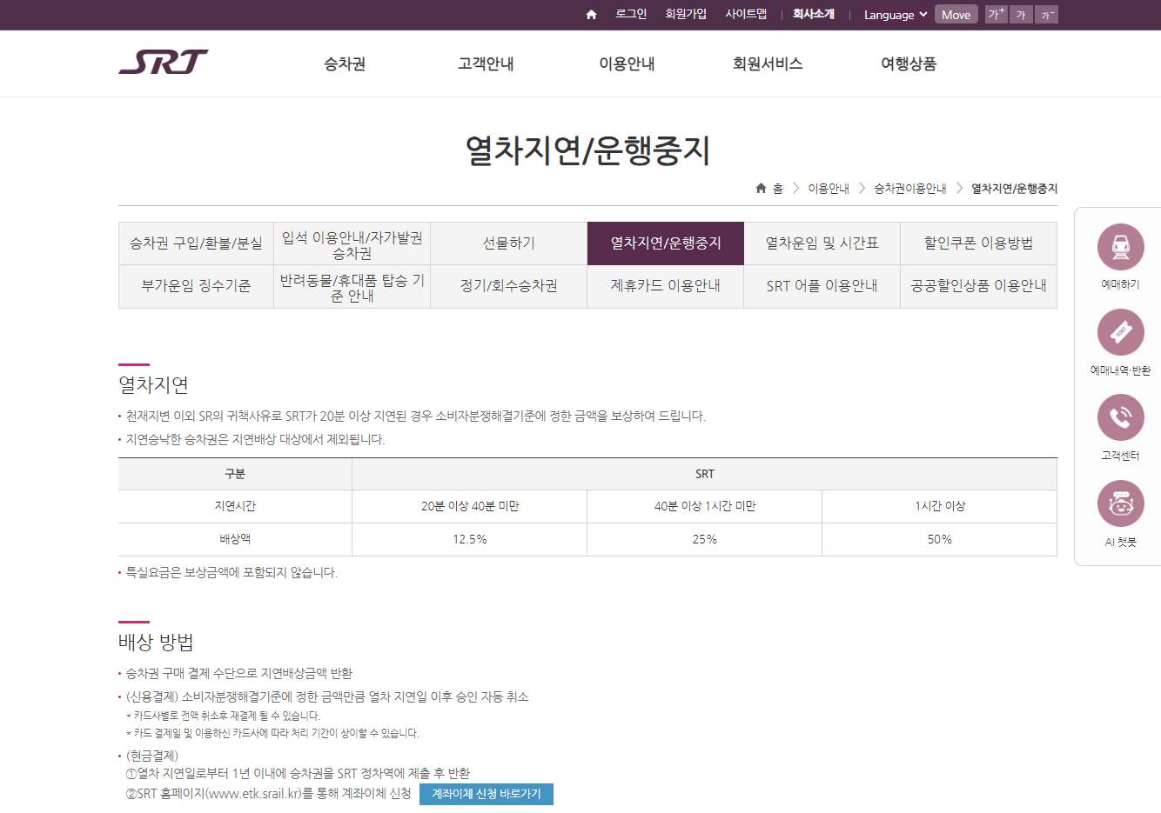Decrease font size with 가- button
The height and width of the screenshot is (813, 1161).
coord(1047,14)
